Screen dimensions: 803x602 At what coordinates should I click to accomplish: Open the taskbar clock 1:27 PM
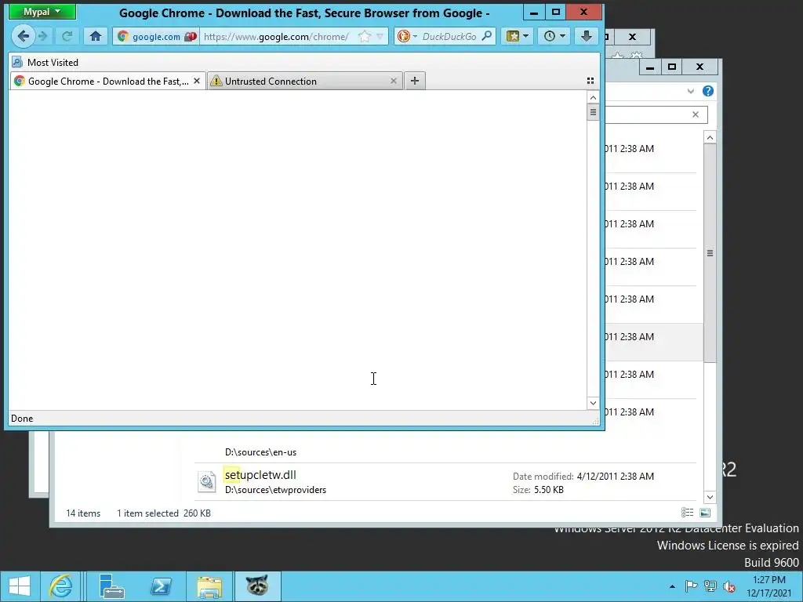[x=768, y=586]
